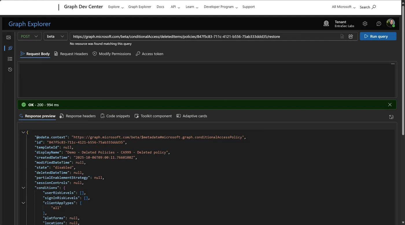Click the share query icon
The image size is (405, 225).
coord(351,36)
